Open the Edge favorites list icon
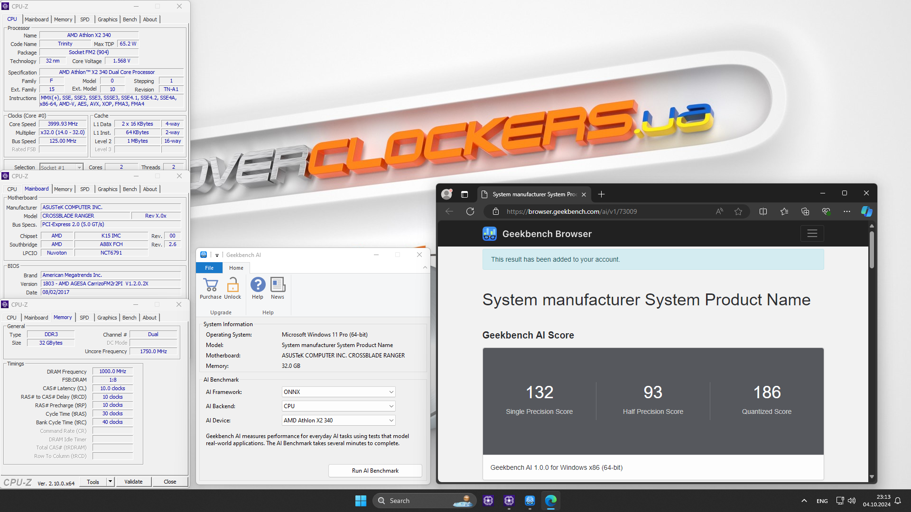The height and width of the screenshot is (512, 911). click(784, 211)
